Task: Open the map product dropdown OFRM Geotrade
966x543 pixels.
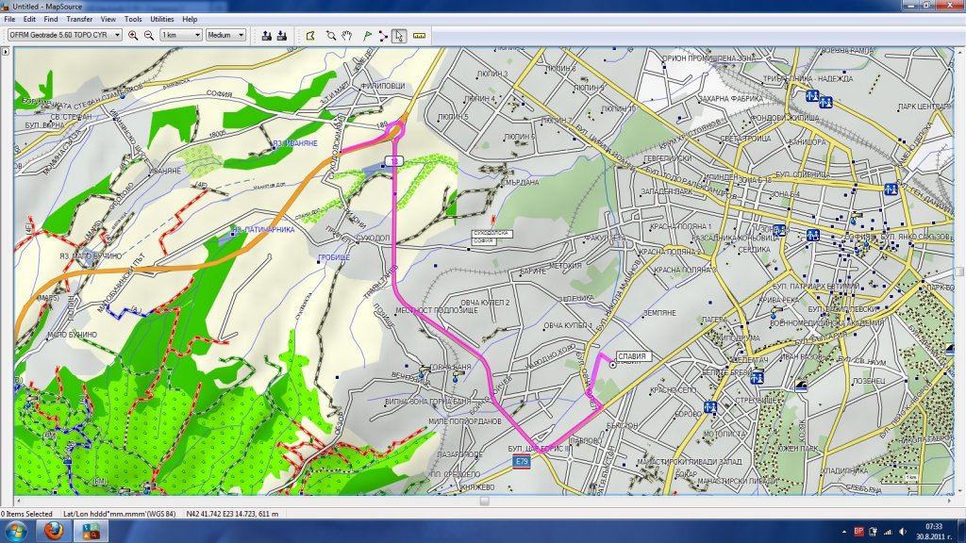Action: (x=65, y=35)
